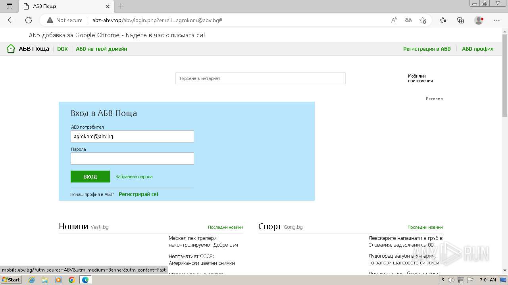Click Регистрирай се! link
This screenshot has height=285, width=508.
pyautogui.click(x=139, y=194)
